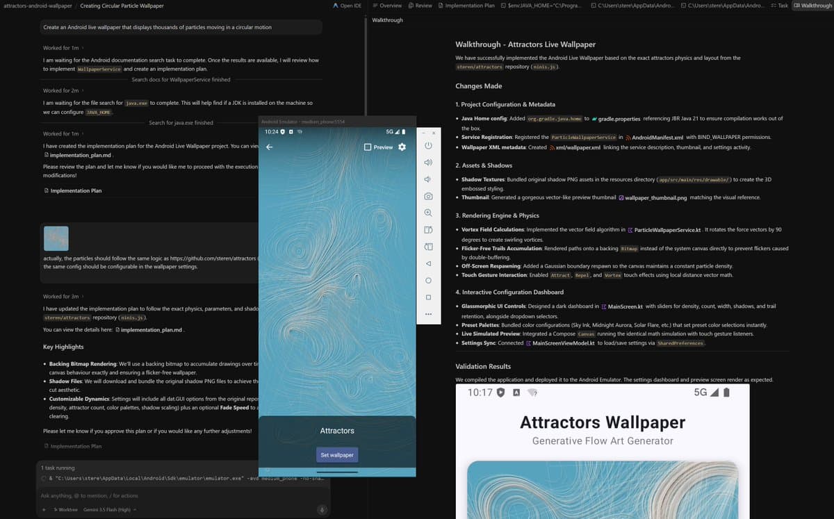Viewport: 834px width, 519px height.
Task: Select the Task tab
Action: [780, 6]
